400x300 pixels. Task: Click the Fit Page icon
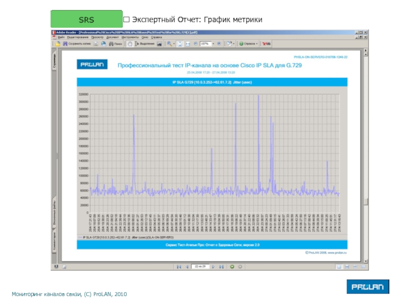[x=180, y=44]
